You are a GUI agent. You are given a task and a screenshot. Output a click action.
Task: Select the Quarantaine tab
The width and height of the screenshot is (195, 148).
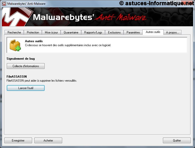[x=71, y=32]
